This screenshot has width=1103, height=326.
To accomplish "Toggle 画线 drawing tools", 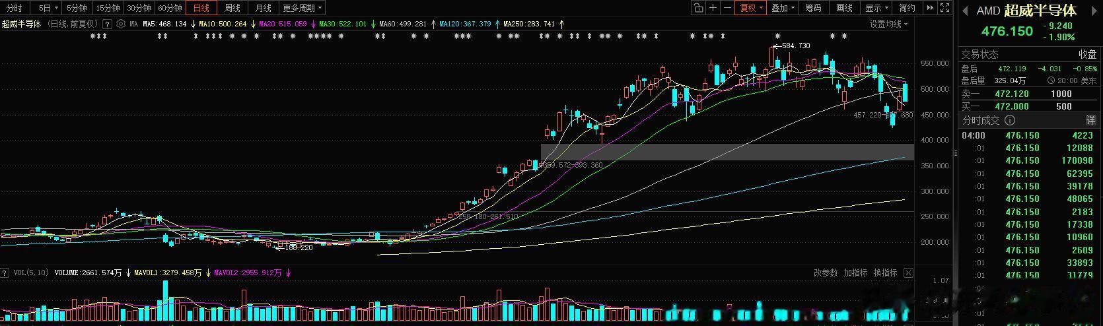I will click(x=844, y=8).
